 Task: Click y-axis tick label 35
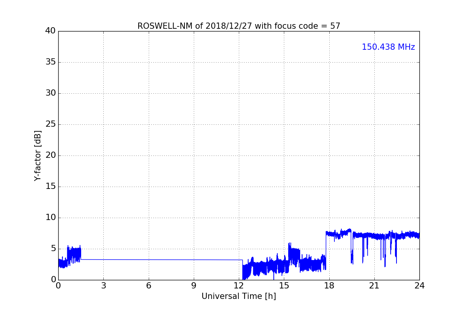(x=50, y=62)
